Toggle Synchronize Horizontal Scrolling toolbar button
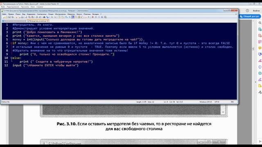Viewport: 262px width, 147px height. pyautogui.click(x=62, y=17)
